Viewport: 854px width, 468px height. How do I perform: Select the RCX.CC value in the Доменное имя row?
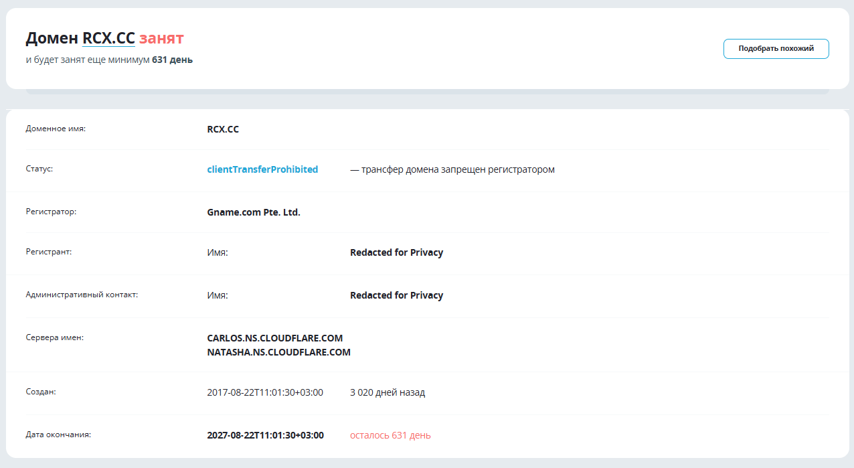[223, 129]
